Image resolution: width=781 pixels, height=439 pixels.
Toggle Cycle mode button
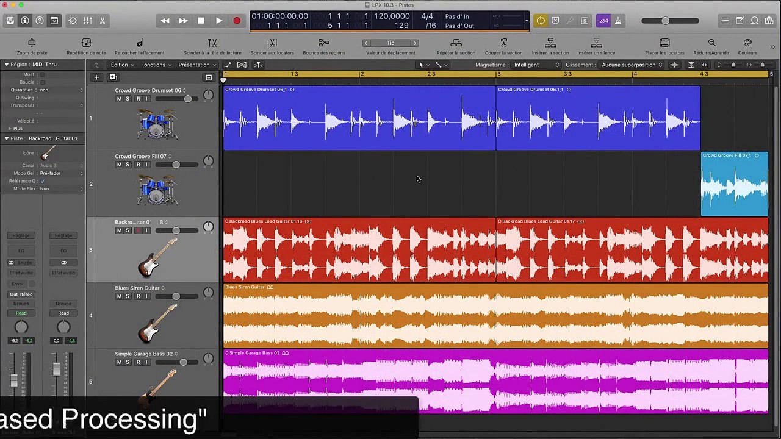[541, 21]
